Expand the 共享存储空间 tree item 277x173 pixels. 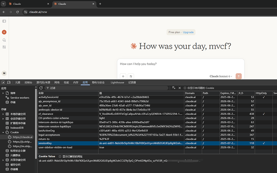tap(3, 160)
